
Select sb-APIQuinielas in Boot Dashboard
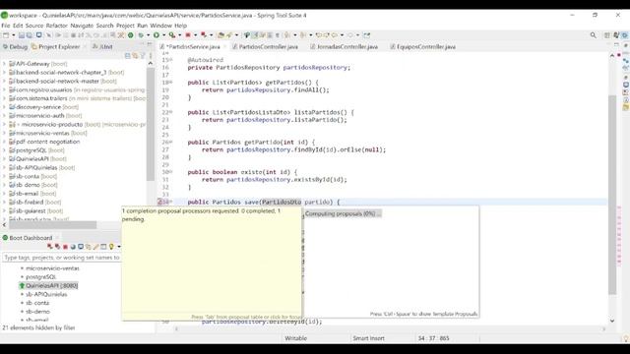pos(46,294)
